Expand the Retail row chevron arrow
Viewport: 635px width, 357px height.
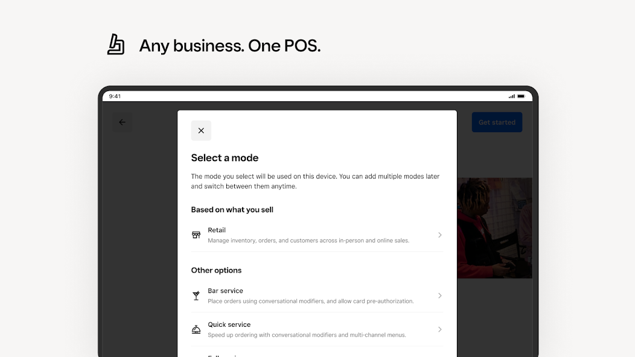coord(440,235)
